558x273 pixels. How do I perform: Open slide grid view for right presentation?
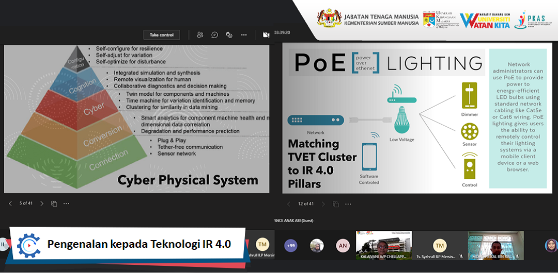tap(336, 204)
